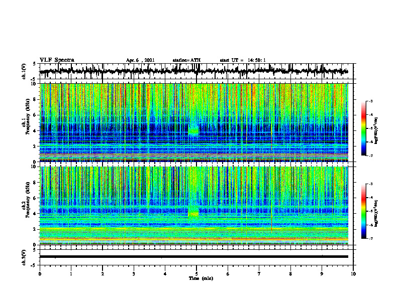Click the thick black ch.3 voltage trace
The height and width of the screenshot is (307, 398).
tap(193, 257)
